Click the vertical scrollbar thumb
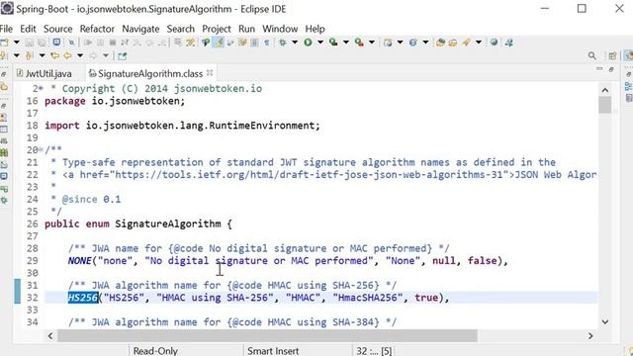Image resolution: width=633 pixels, height=356 pixels. point(604,105)
